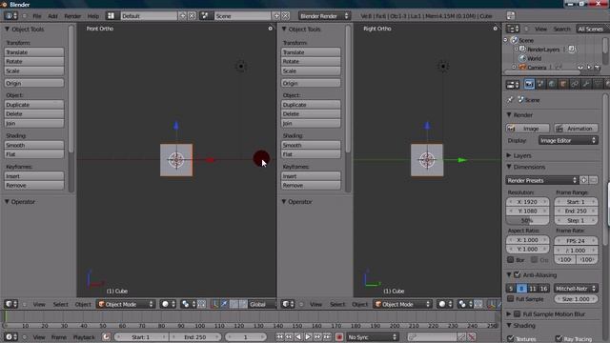Open Object properties tab icon
610x343 pixels.
[563, 84]
